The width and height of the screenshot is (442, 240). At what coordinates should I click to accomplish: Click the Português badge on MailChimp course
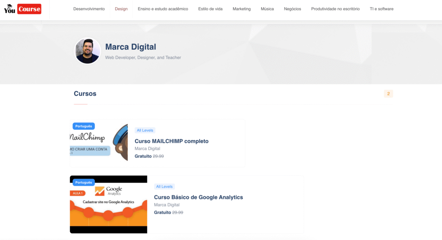click(x=83, y=126)
